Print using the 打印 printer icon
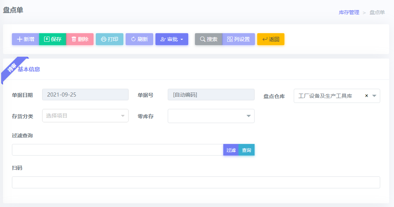Screen dimensions: 394x207 point(110,39)
